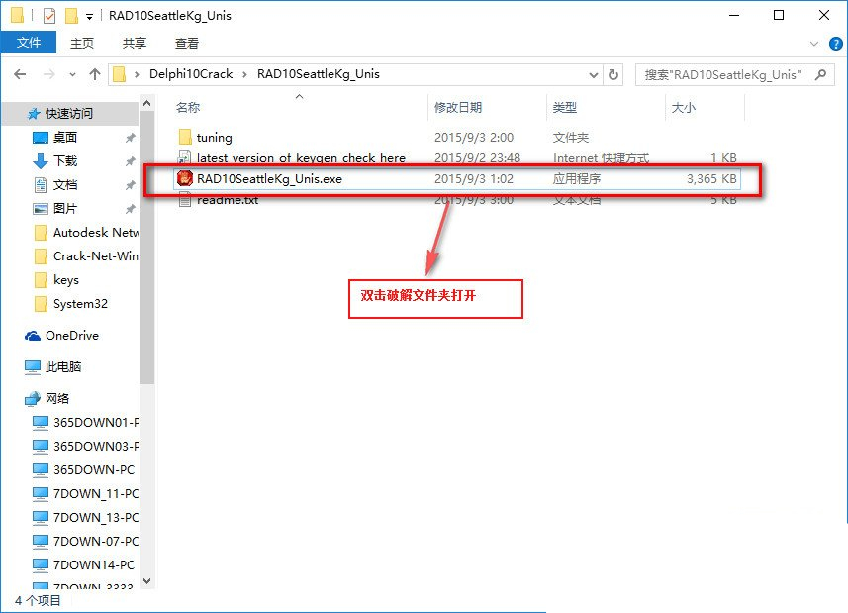Screen dimensions: 848x613
Task: Click the 2015/9/3 2:00 date cell
Action: (x=474, y=138)
